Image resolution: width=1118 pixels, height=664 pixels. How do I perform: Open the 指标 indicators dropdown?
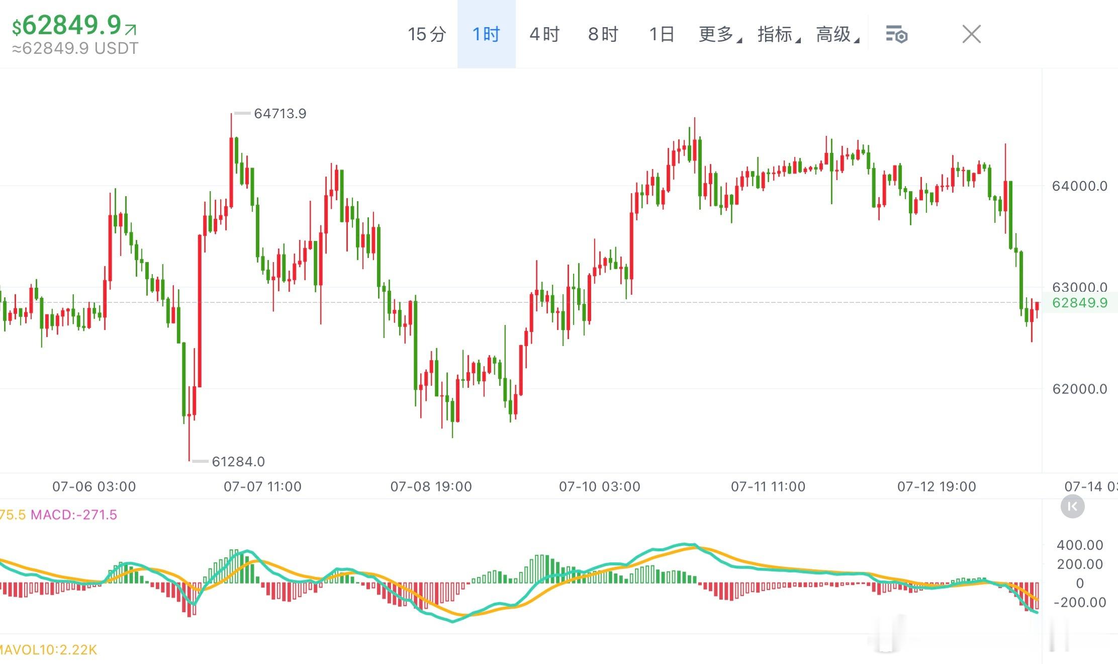coord(779,34)
